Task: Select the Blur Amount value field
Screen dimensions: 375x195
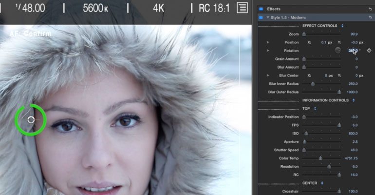Action: click(x=356, y=67)
